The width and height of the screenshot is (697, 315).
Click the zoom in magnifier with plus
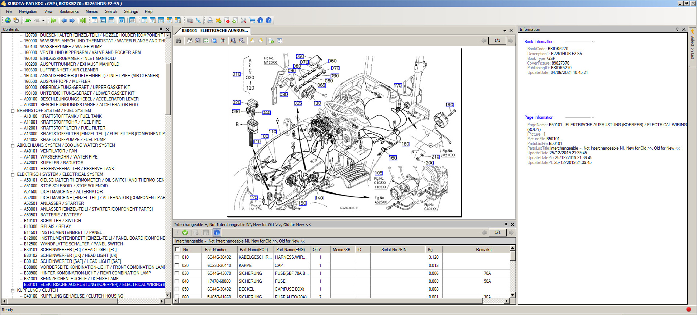pyautogui.click(x=233, y=41)
